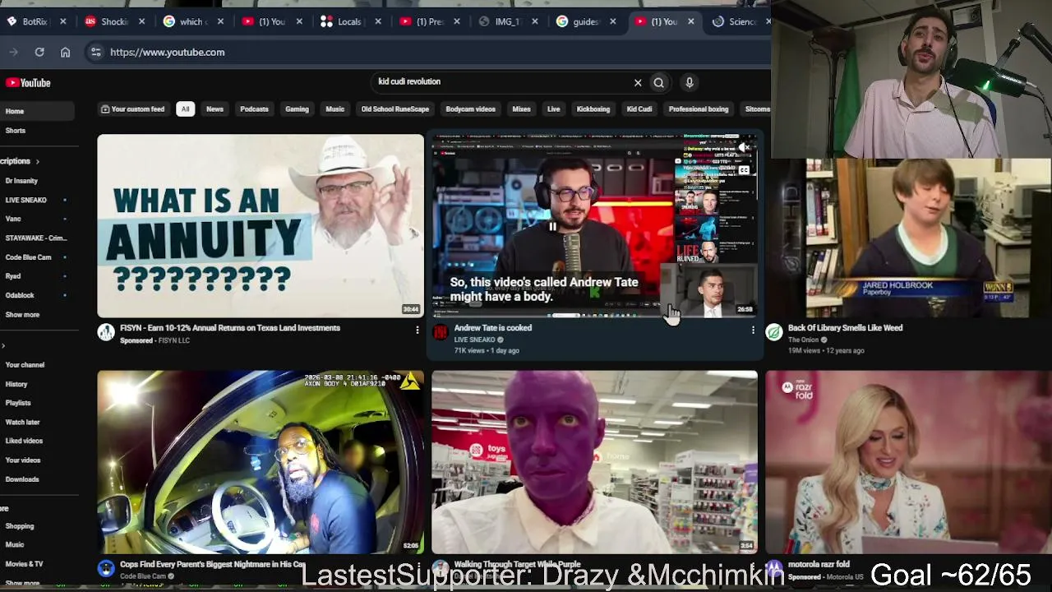
Task: Open the purple-faced man in Target thumbnail
Action: pyautogui.click(x=594, y=462)
